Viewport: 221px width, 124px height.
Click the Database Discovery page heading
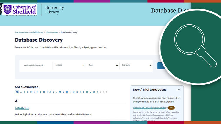[39, 40]
